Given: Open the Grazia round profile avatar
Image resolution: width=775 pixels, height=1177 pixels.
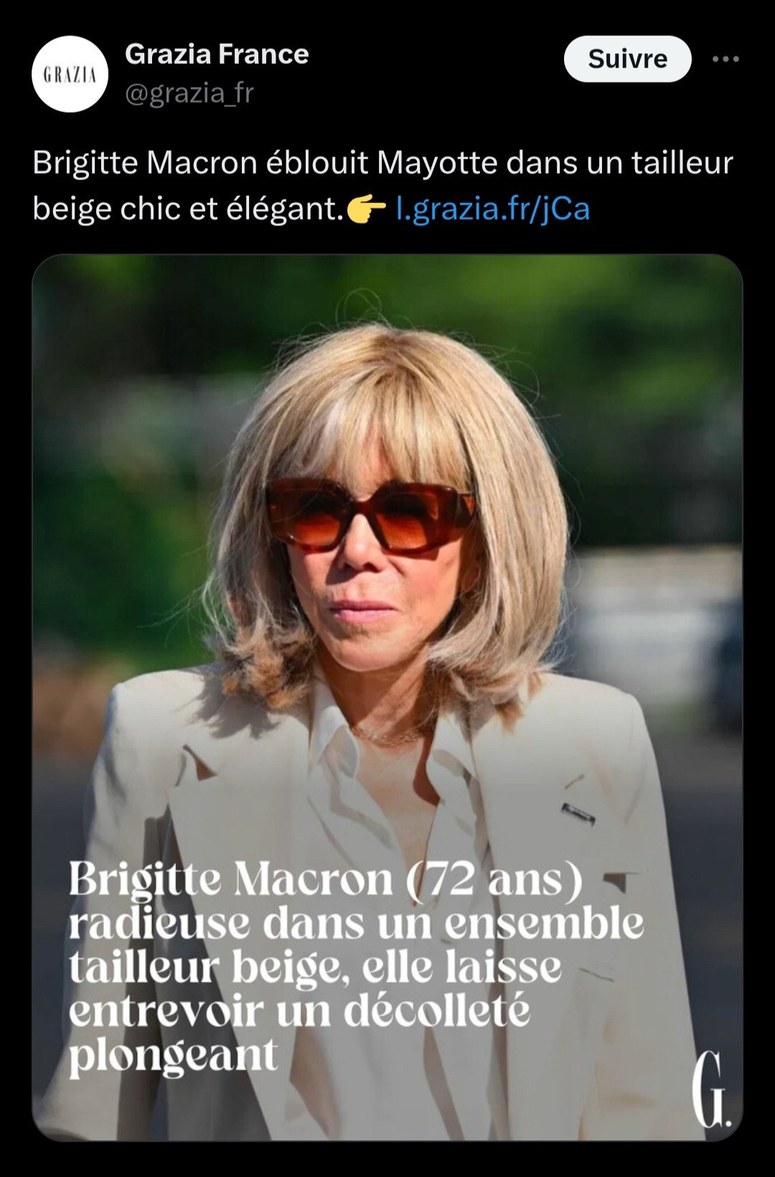Looking at the screenshot, I should pos(70,73).
